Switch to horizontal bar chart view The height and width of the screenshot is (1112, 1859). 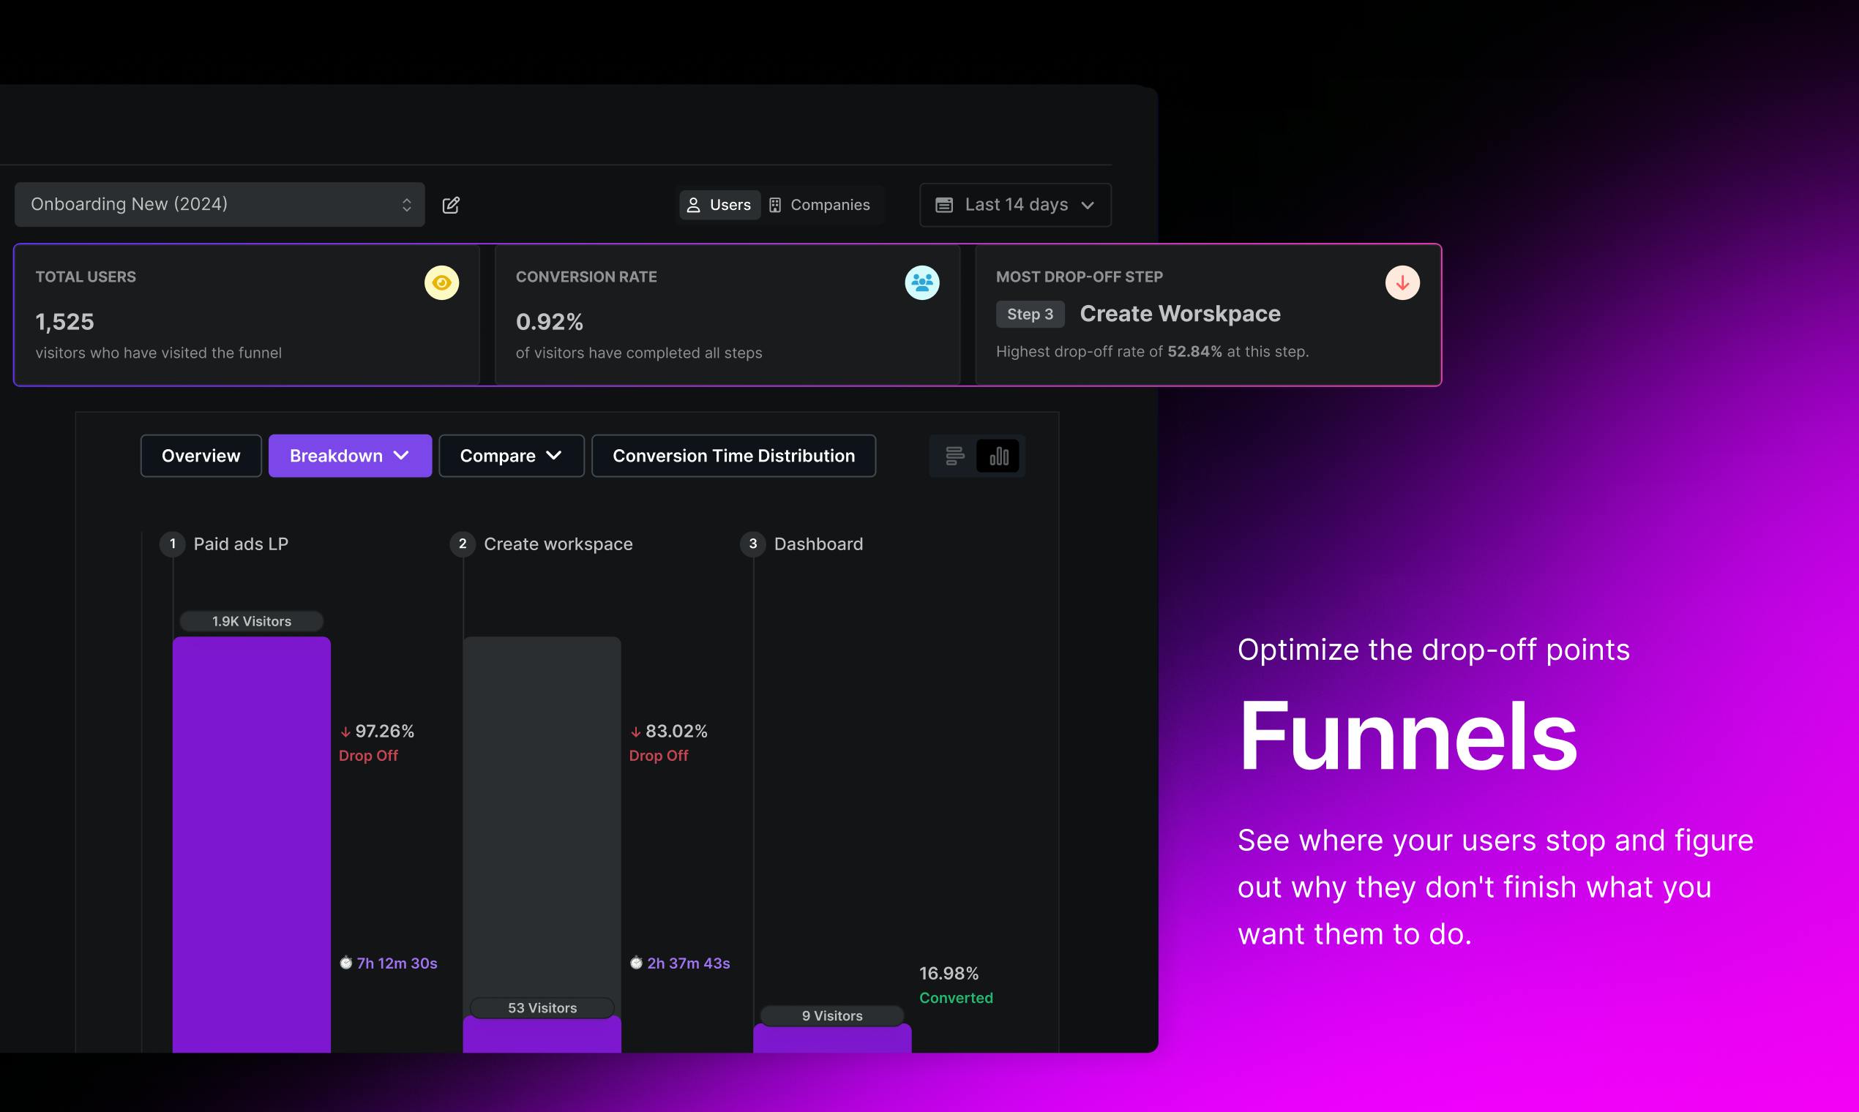click(955, 457)
